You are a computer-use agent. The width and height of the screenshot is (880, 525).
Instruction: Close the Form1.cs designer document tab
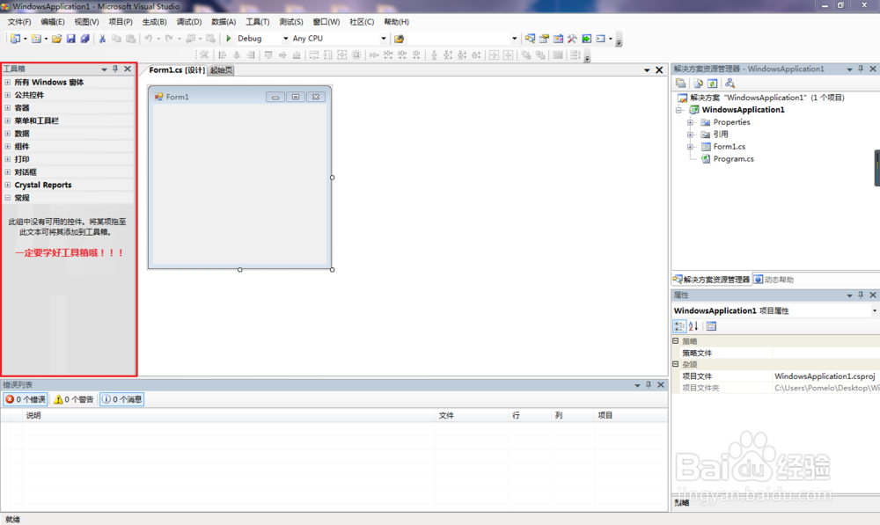tap(659, 70)
